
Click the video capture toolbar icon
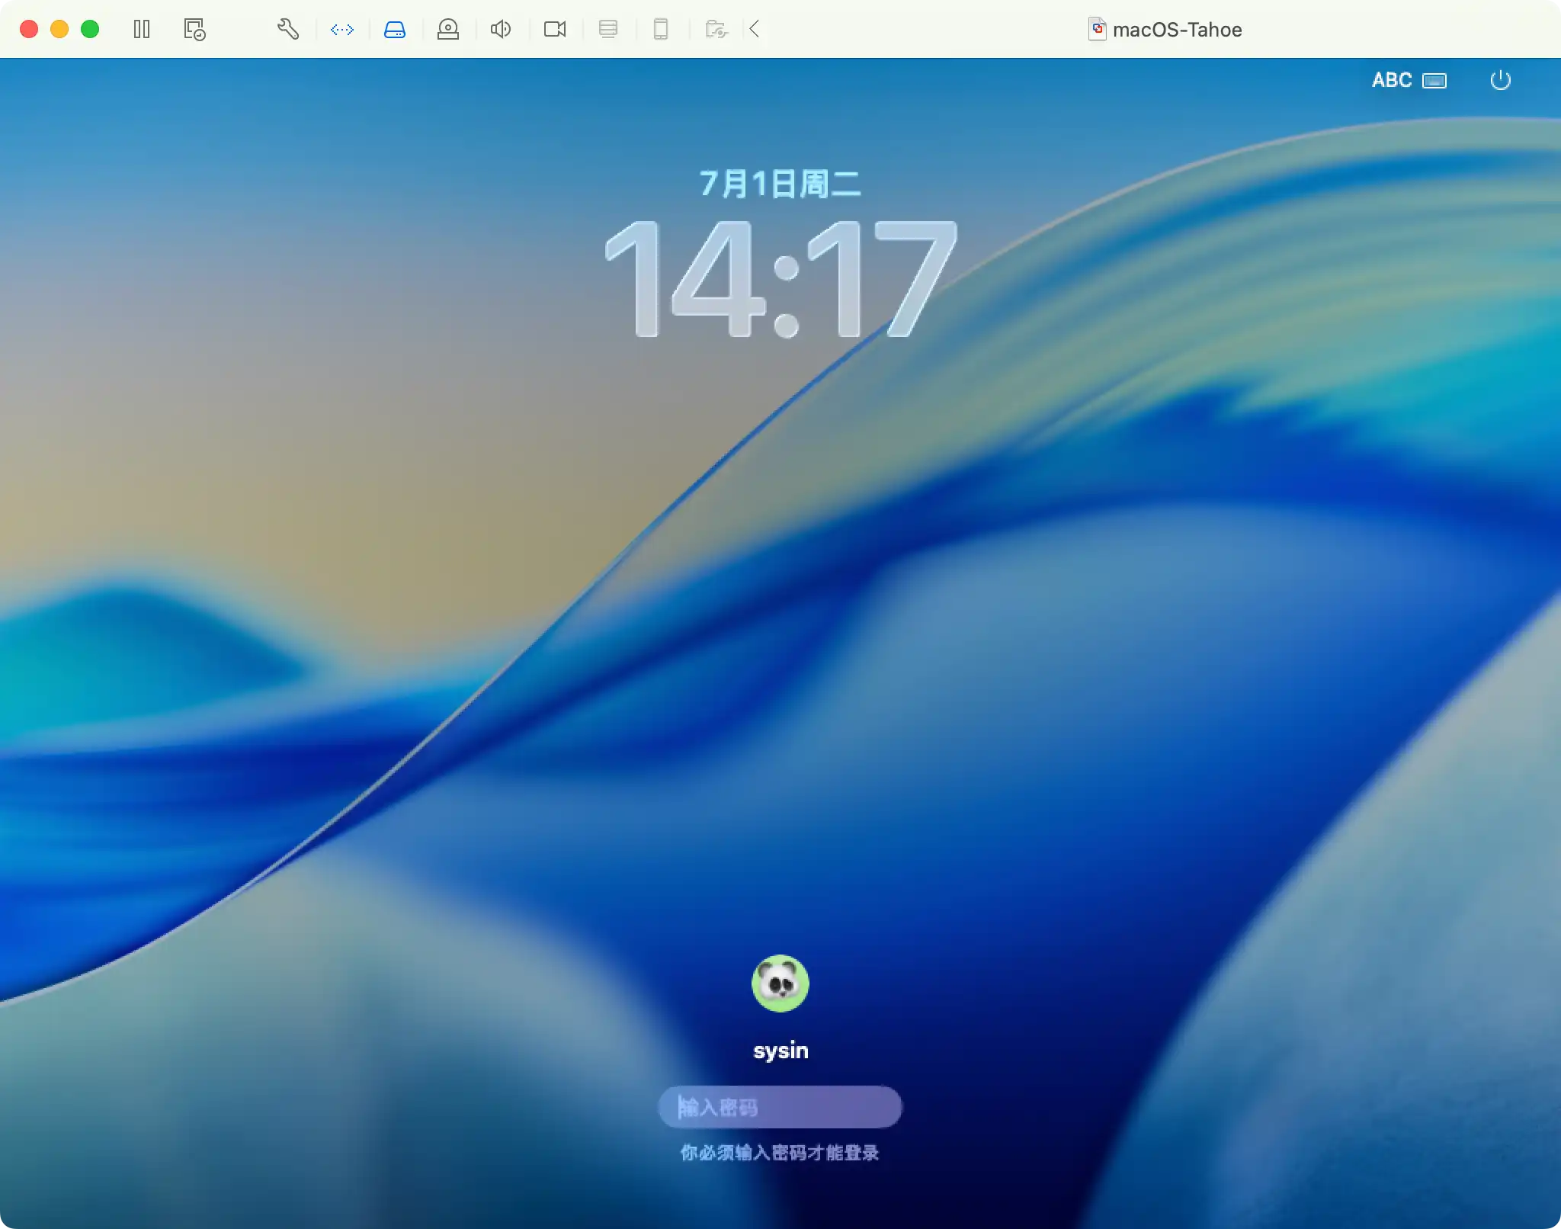tap(554, 29)
